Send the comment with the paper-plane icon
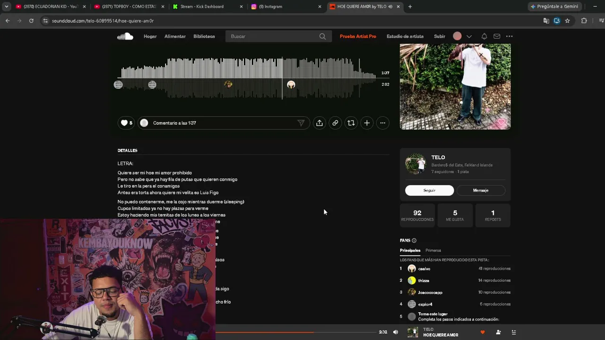The height and width of the screenshot is (340, 605). click(301, 123)
